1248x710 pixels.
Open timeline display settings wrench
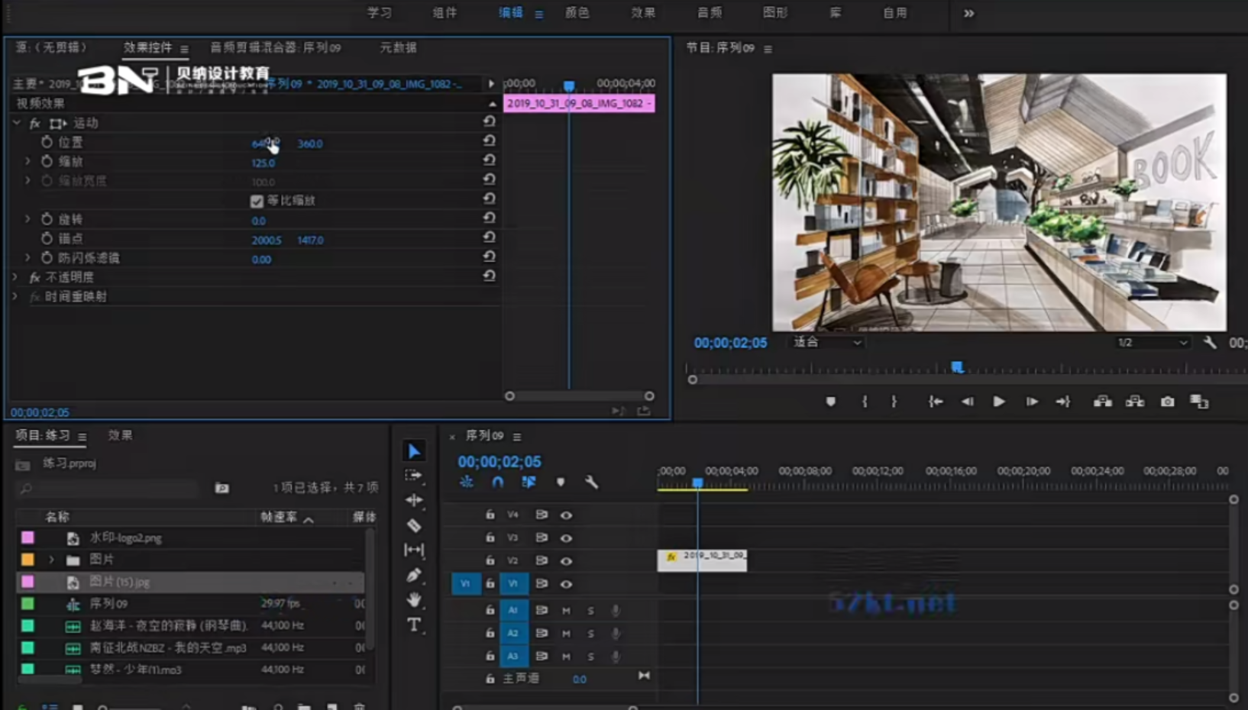click(x=591, y=482)
